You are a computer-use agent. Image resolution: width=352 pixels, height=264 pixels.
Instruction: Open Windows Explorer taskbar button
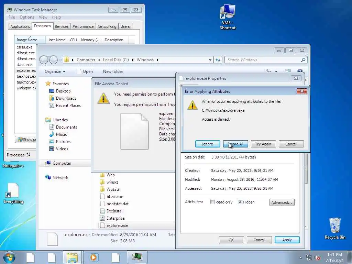73,257
